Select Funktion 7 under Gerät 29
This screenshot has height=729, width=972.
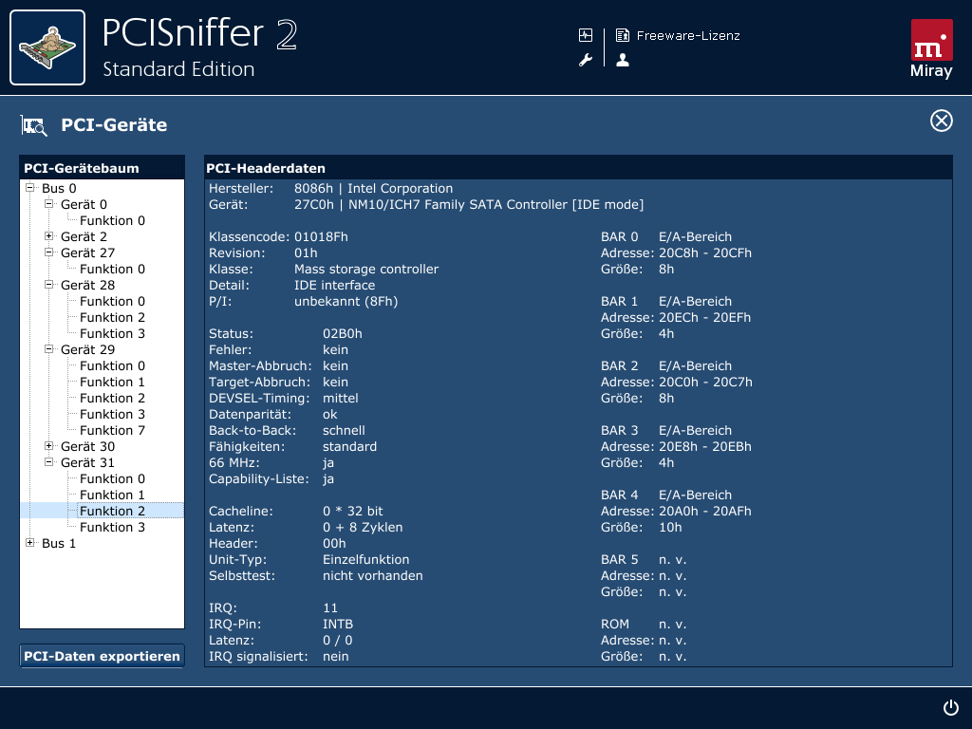[x=113, y=430]
